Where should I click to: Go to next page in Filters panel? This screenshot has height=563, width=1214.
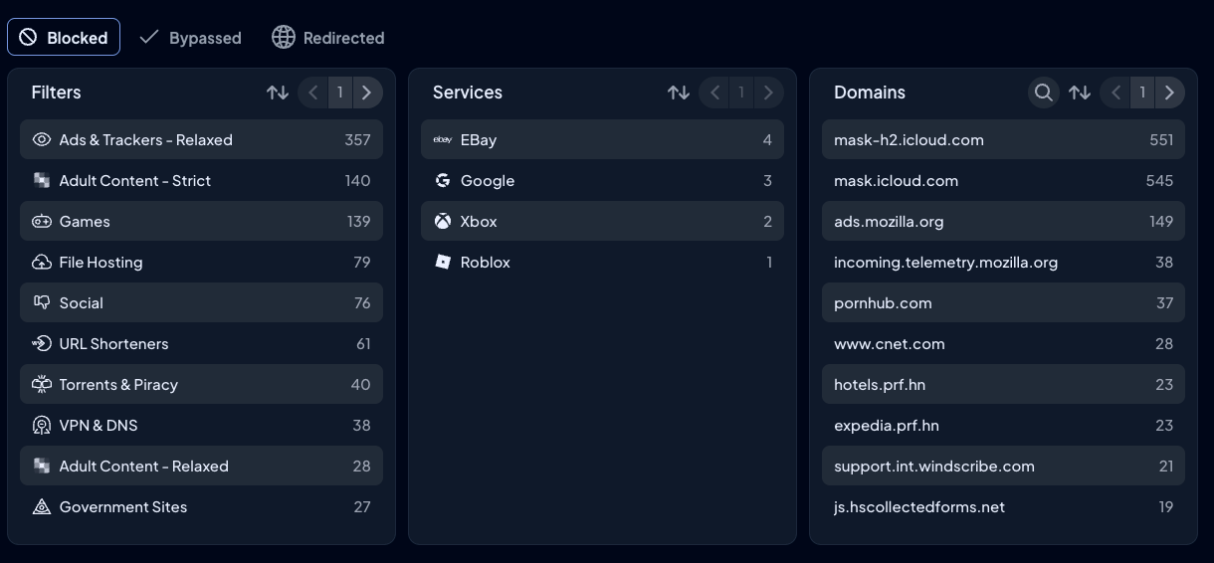tap(367, 93)
